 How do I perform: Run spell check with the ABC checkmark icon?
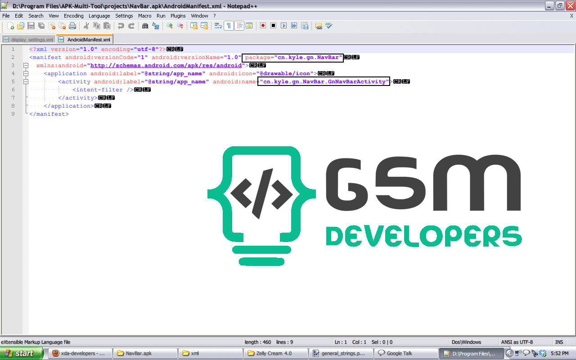[x=328, y=26]
